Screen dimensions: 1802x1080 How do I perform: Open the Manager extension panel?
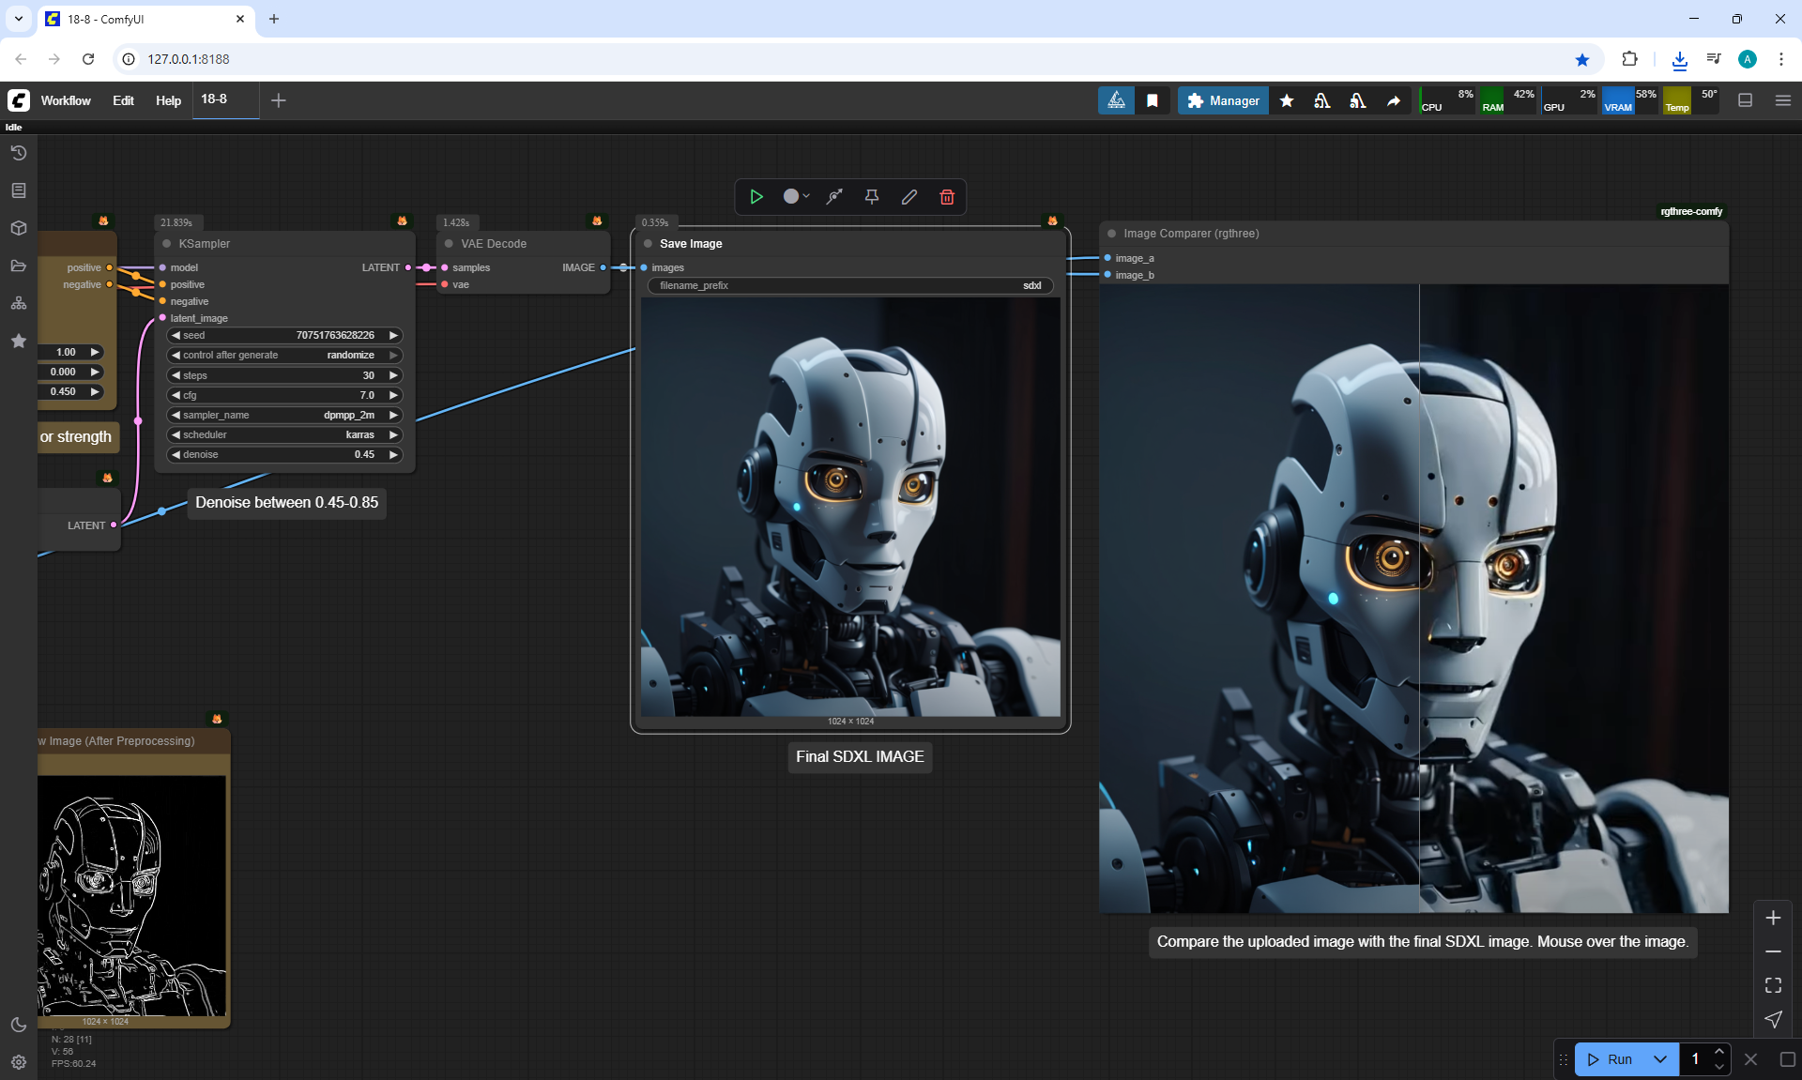point(1223,100)
